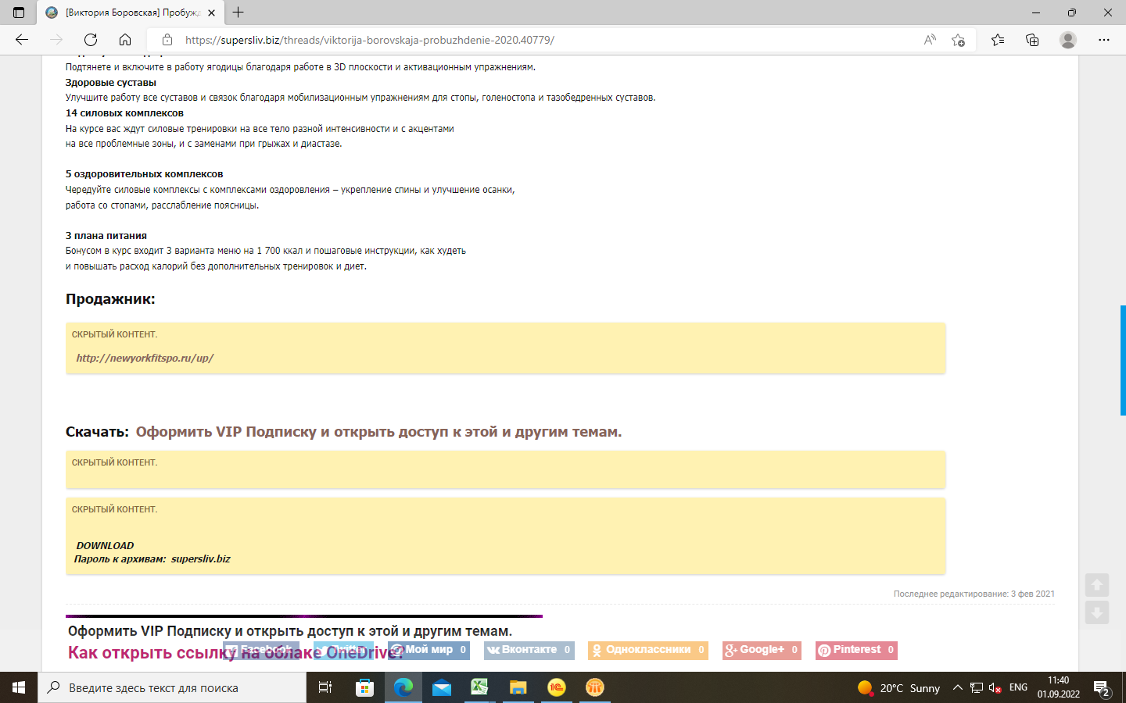
Task: Add this page to favorites star
Action: (958, 40)
